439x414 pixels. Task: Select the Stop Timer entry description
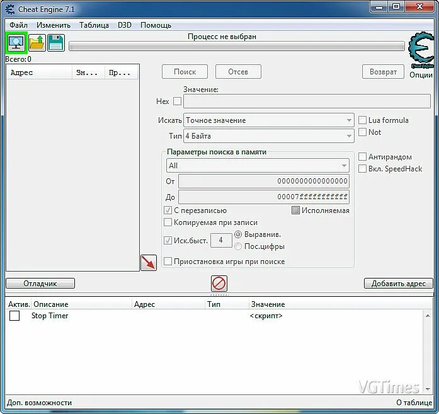[x=50, y=316]
